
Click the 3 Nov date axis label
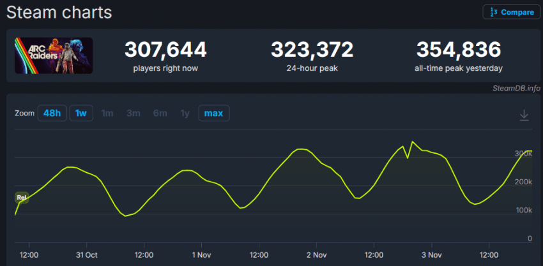(x=432, y=254)
